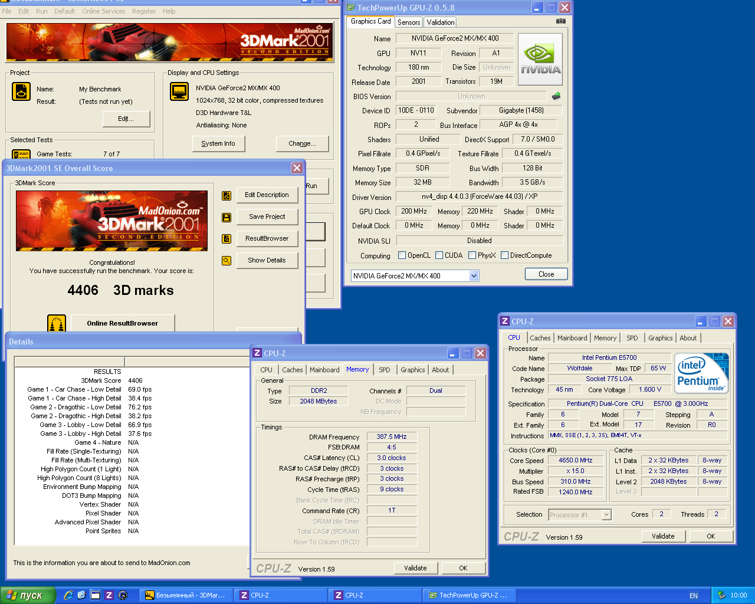The image size is (755, 604).
Task: Enable the OpenCL checkbox
Action: click(x=402, y=255)
